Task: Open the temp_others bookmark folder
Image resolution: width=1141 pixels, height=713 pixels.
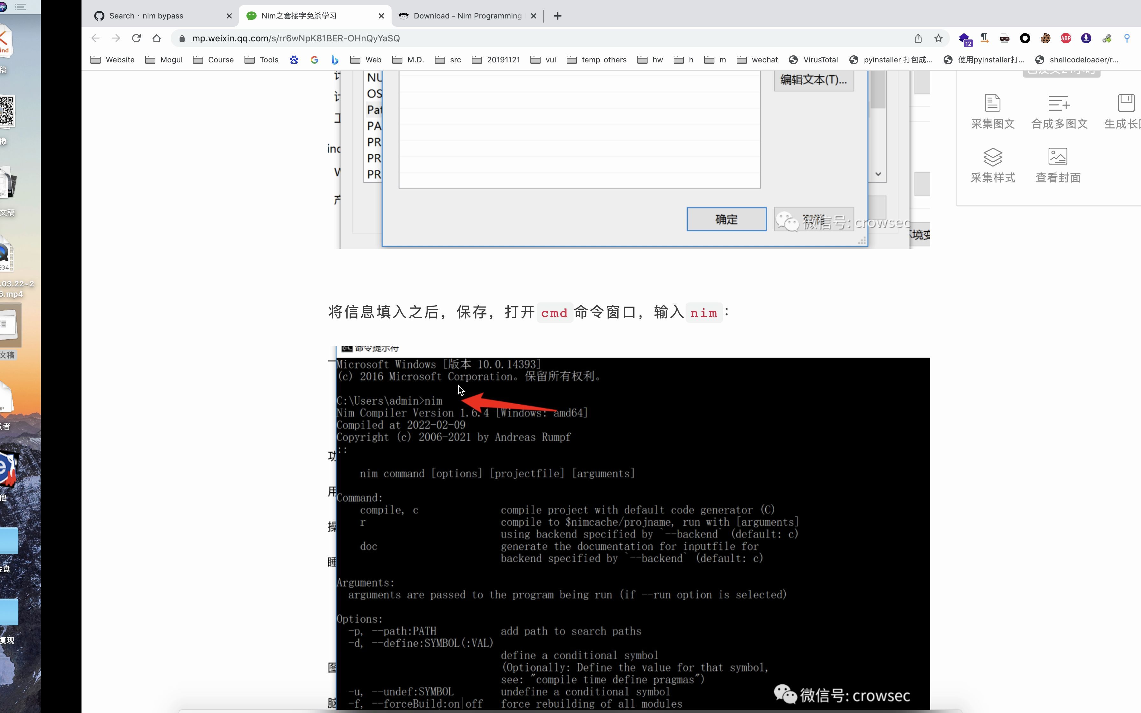Action: (x=596, y=60)
